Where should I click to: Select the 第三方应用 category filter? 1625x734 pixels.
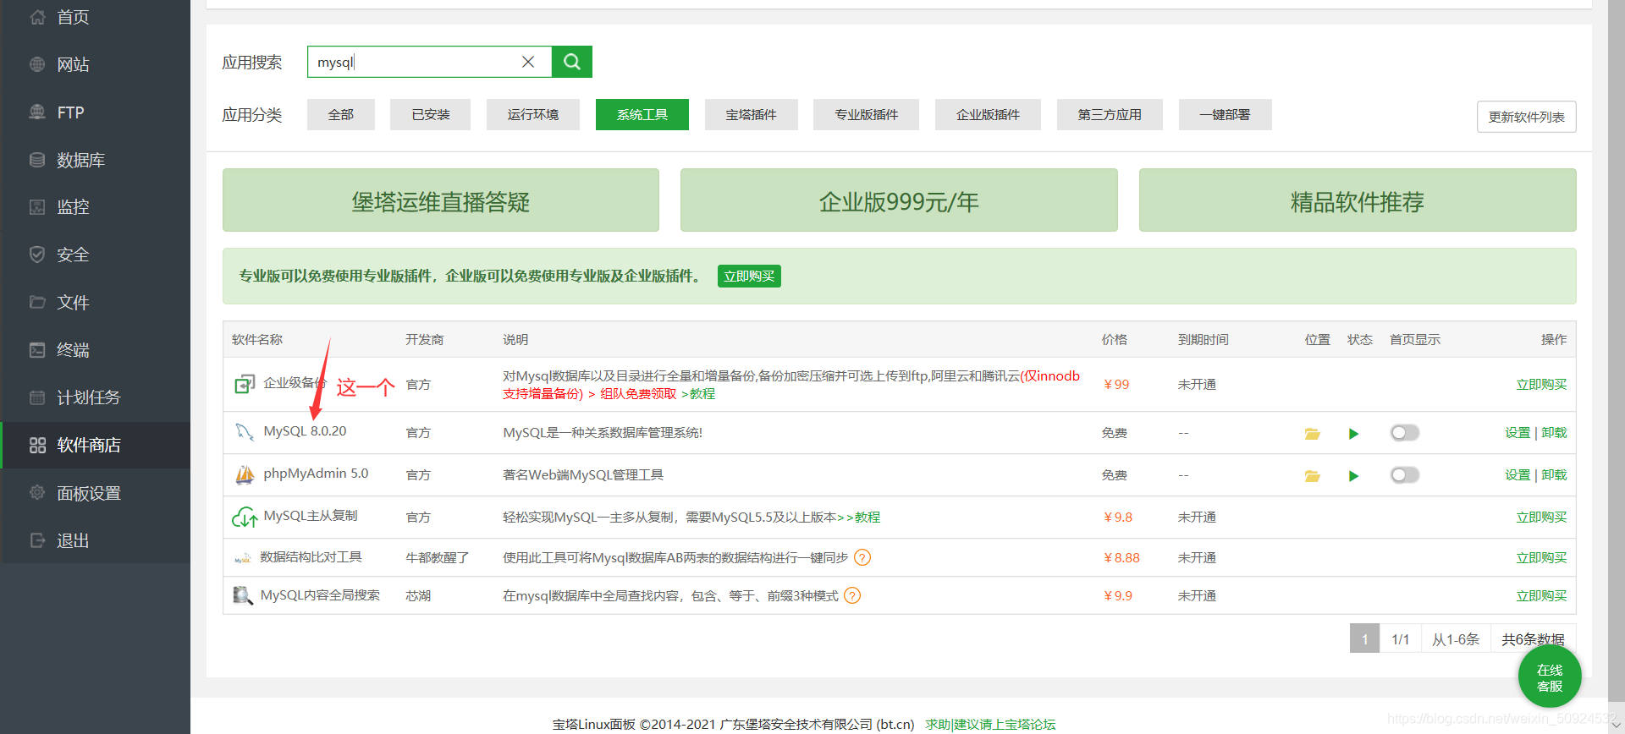(x=1110, y=114)
